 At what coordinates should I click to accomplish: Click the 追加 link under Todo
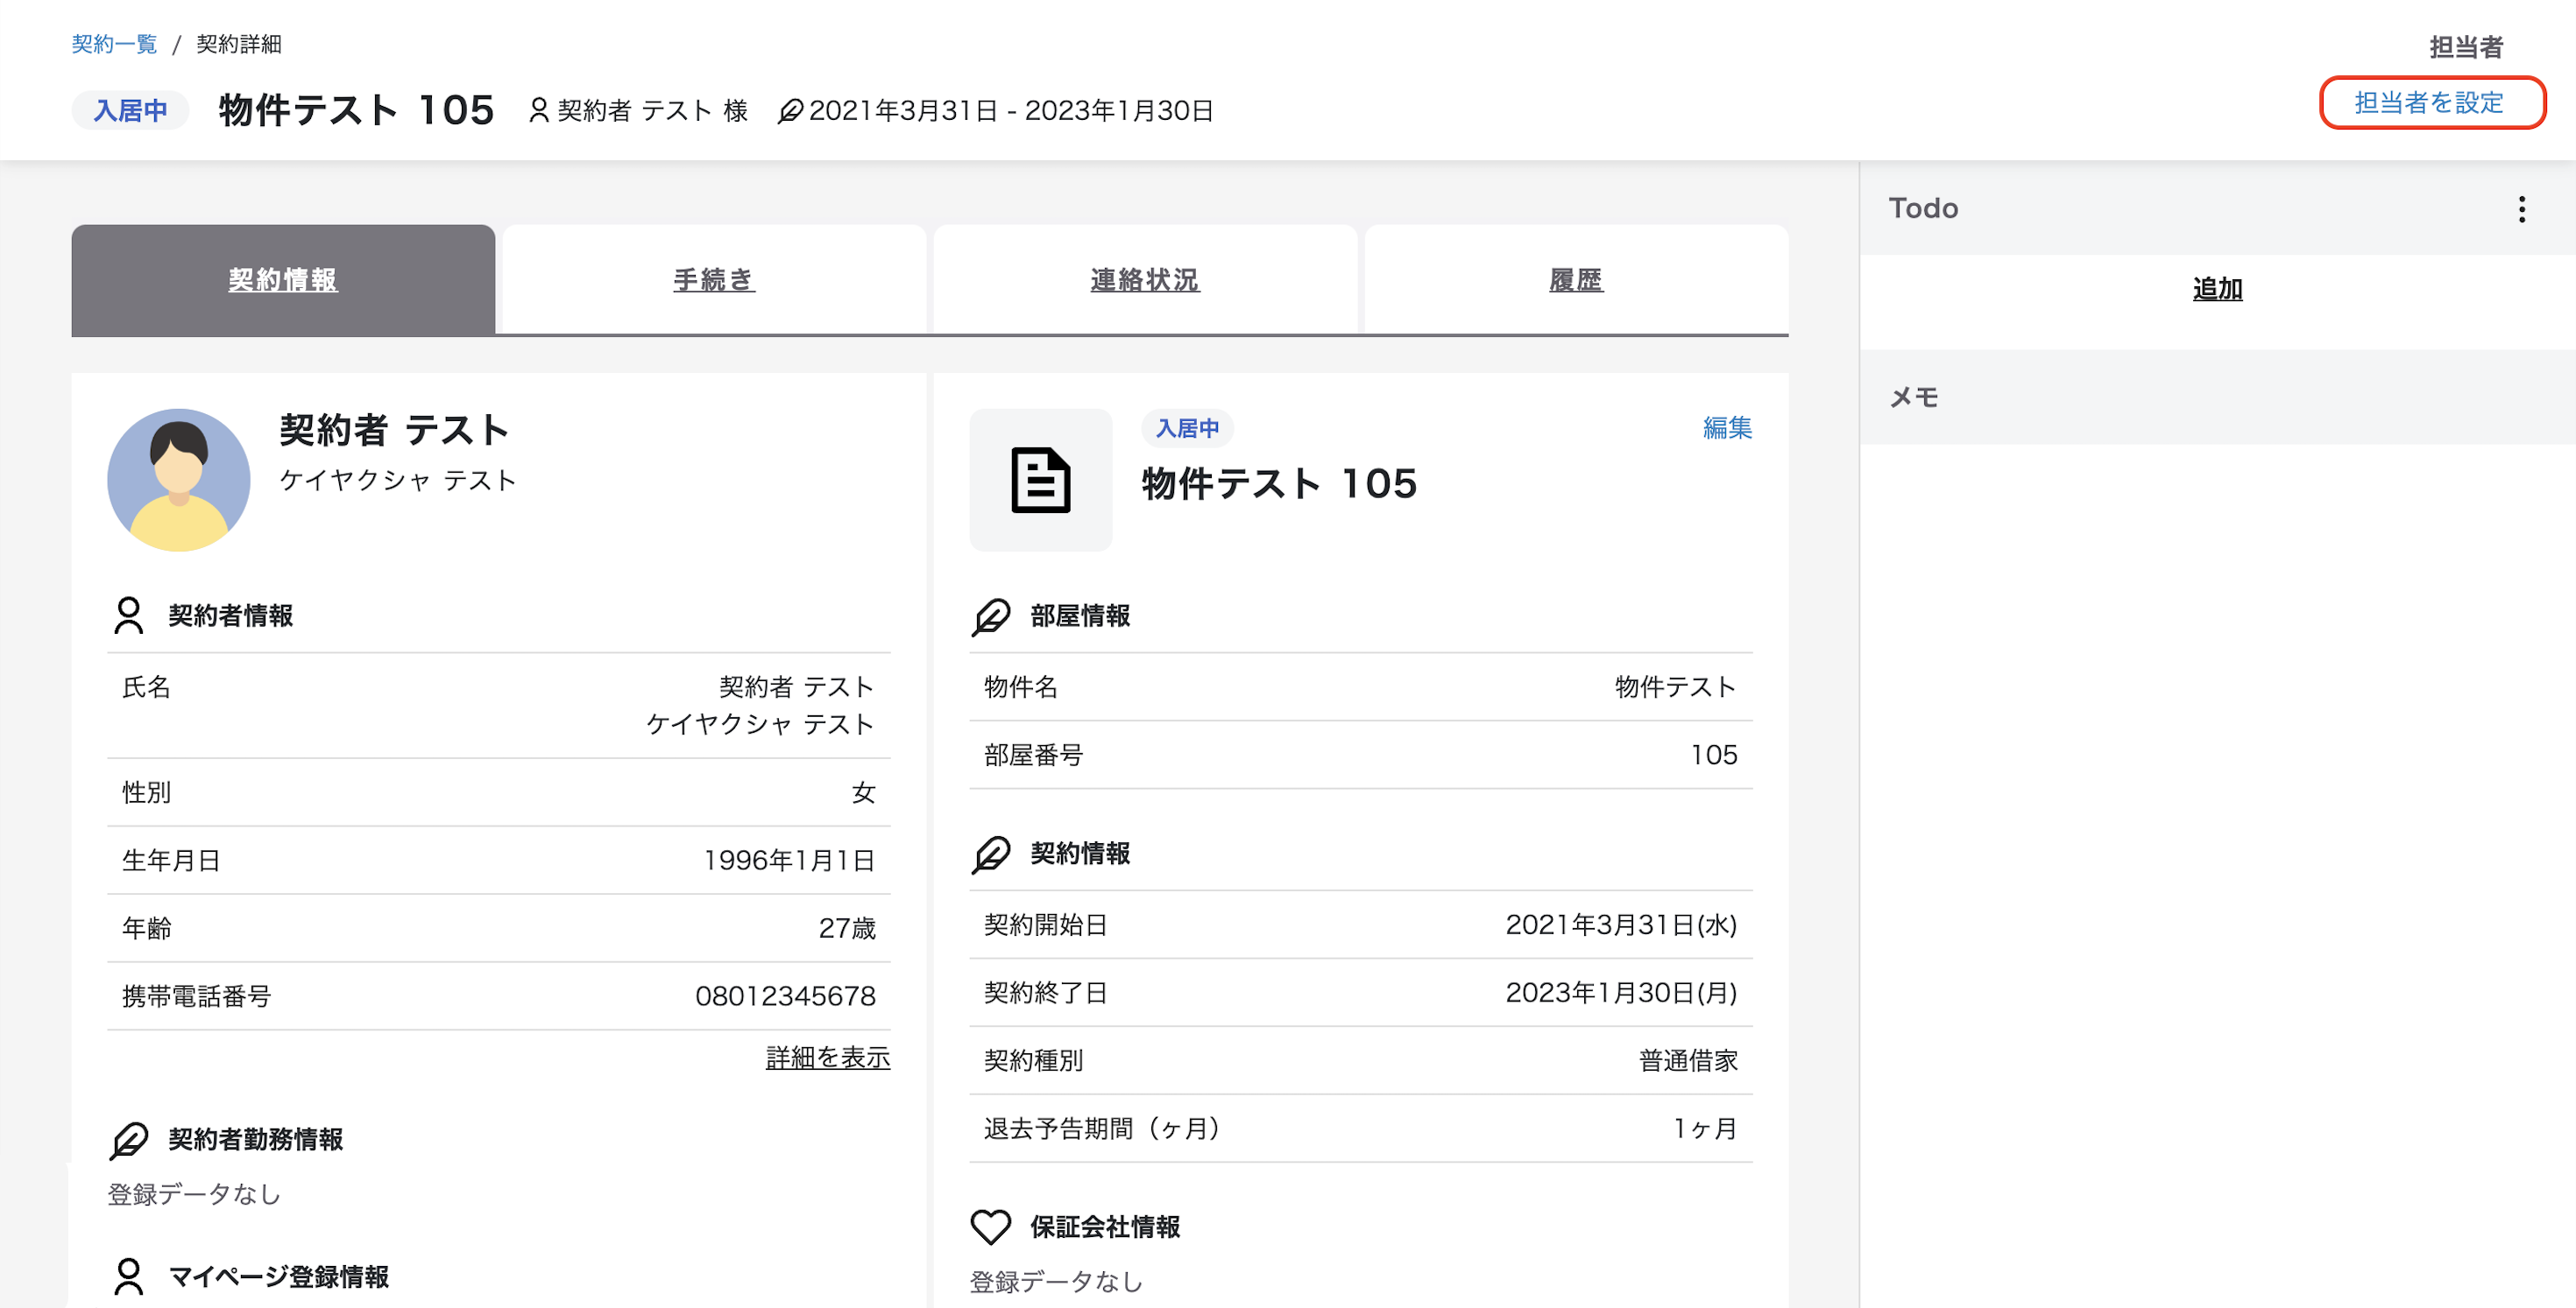tap(2217, 289)
